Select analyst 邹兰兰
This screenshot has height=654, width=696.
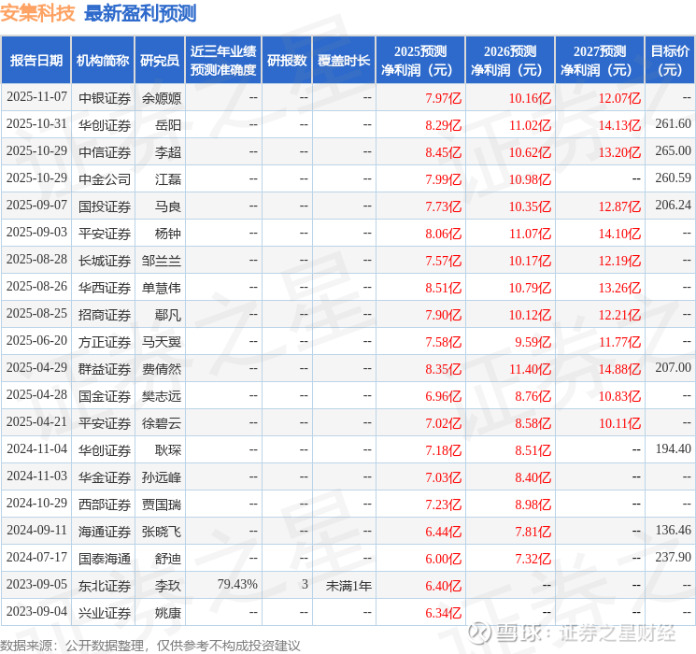pos(162,260)
